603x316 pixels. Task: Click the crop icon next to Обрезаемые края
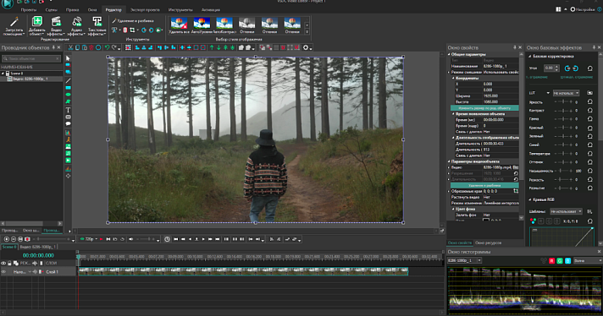click(x=516, y=191)
